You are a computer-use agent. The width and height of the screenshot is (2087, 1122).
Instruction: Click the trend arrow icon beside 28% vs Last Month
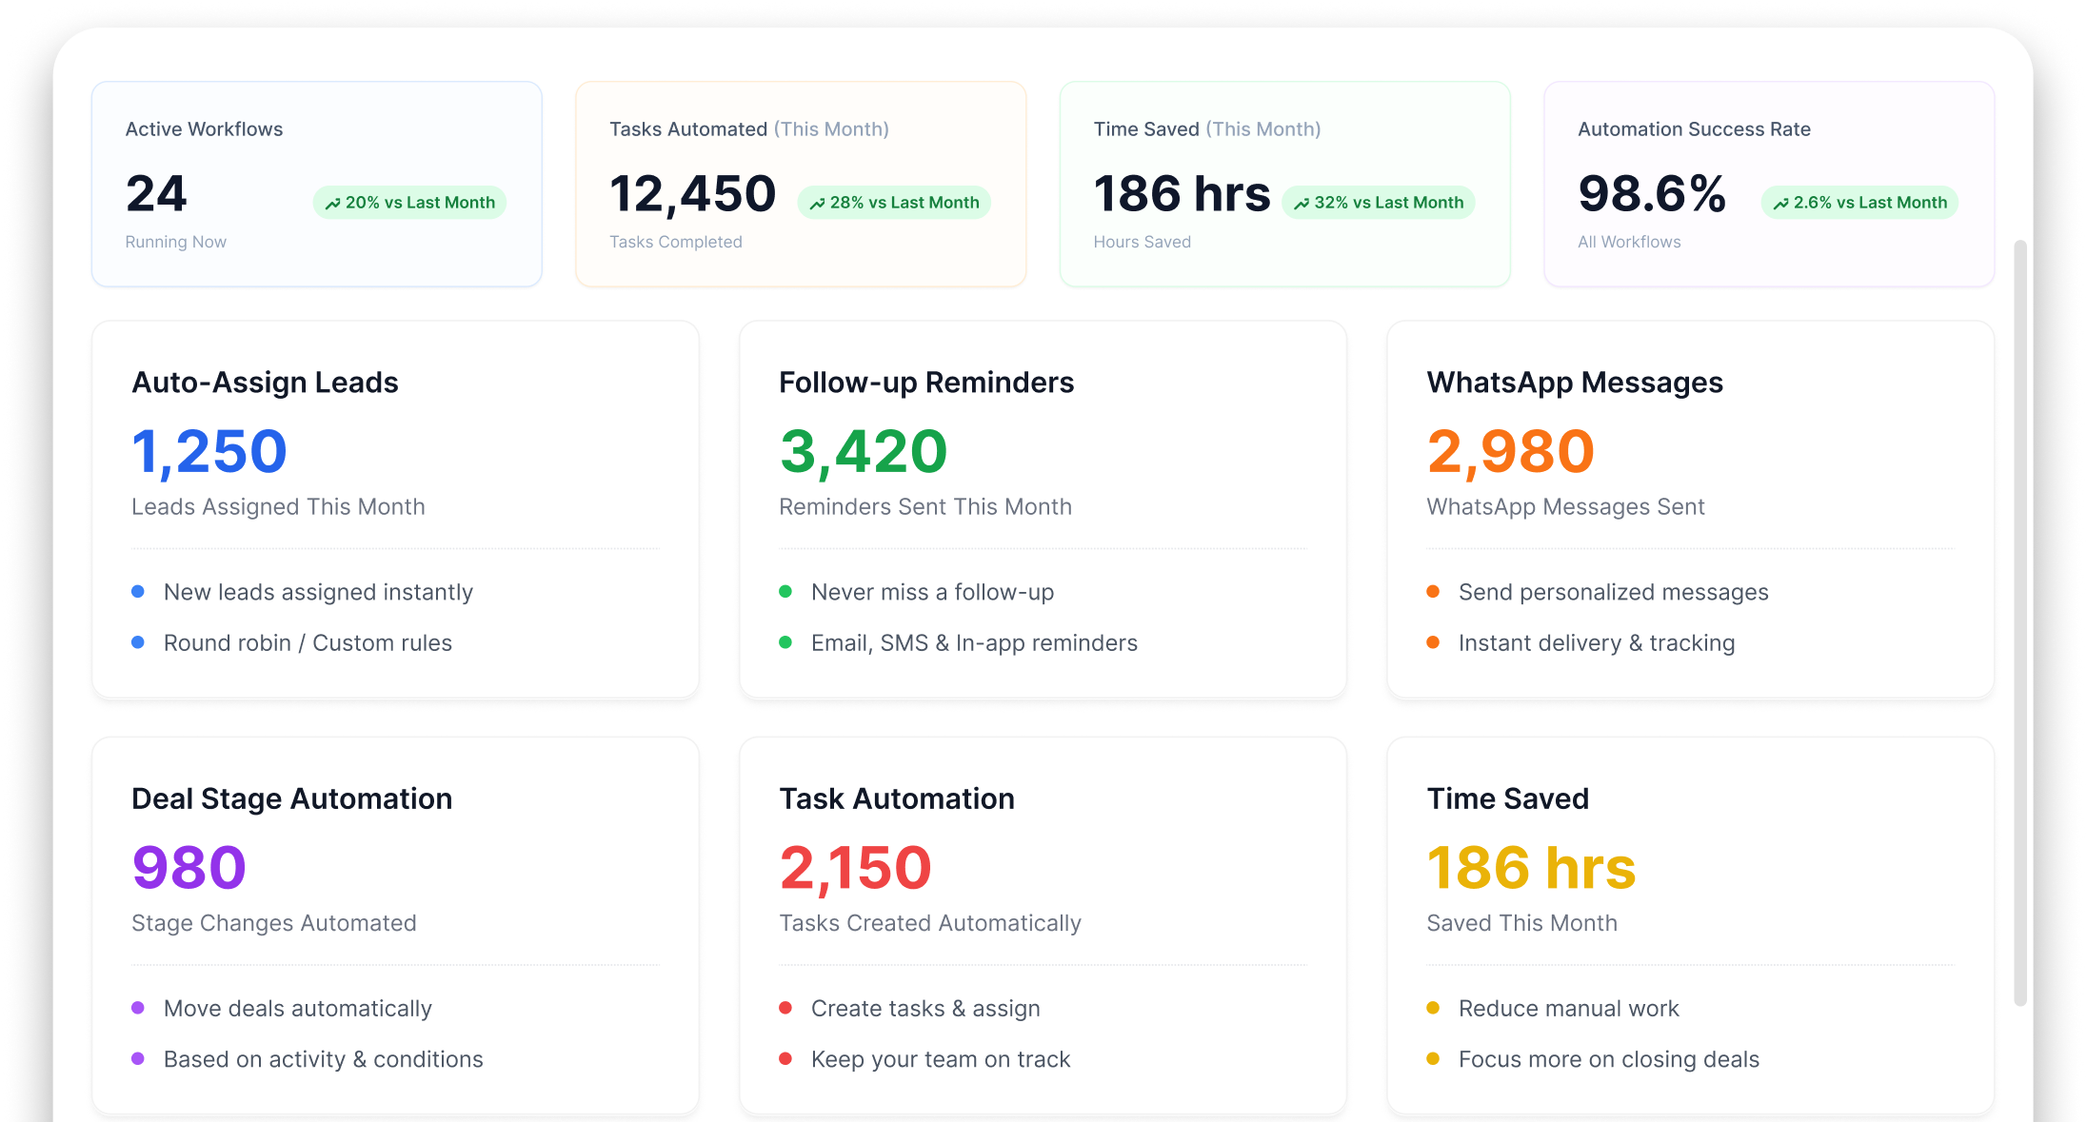817,204
